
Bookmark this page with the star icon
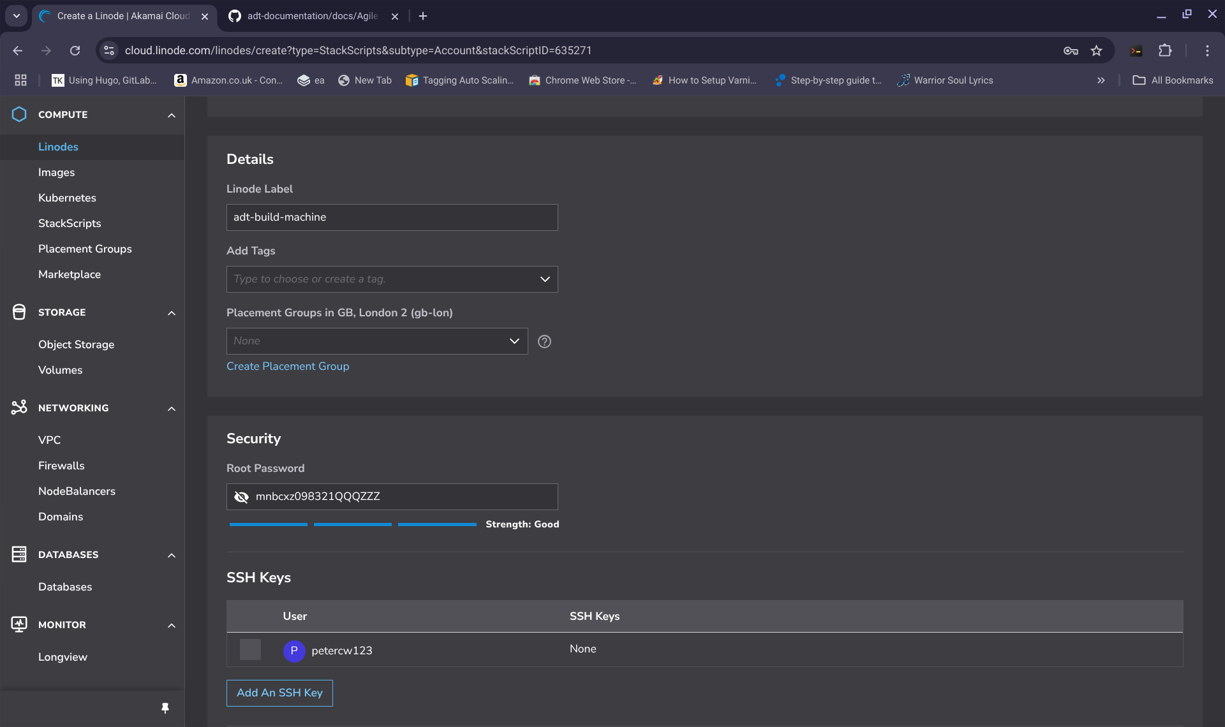tap(1096, 50)
